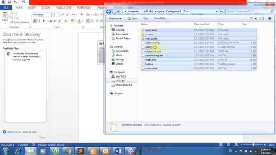This screenshot has height=155, width=276.
Task: Sort files by the Date modified column
Action: (201, 24)
